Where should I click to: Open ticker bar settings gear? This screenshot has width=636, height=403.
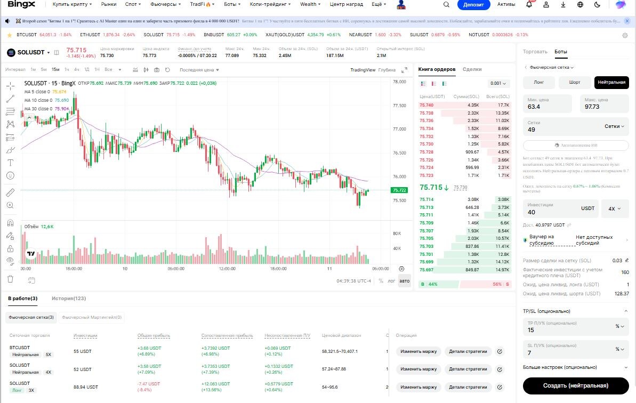tap(625, 35)
